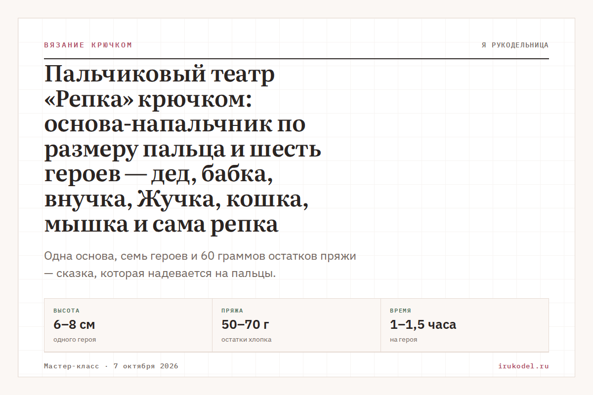Open the irukodel.ru link in footer
Screen dimensions: 593x395
pos(524,366)
